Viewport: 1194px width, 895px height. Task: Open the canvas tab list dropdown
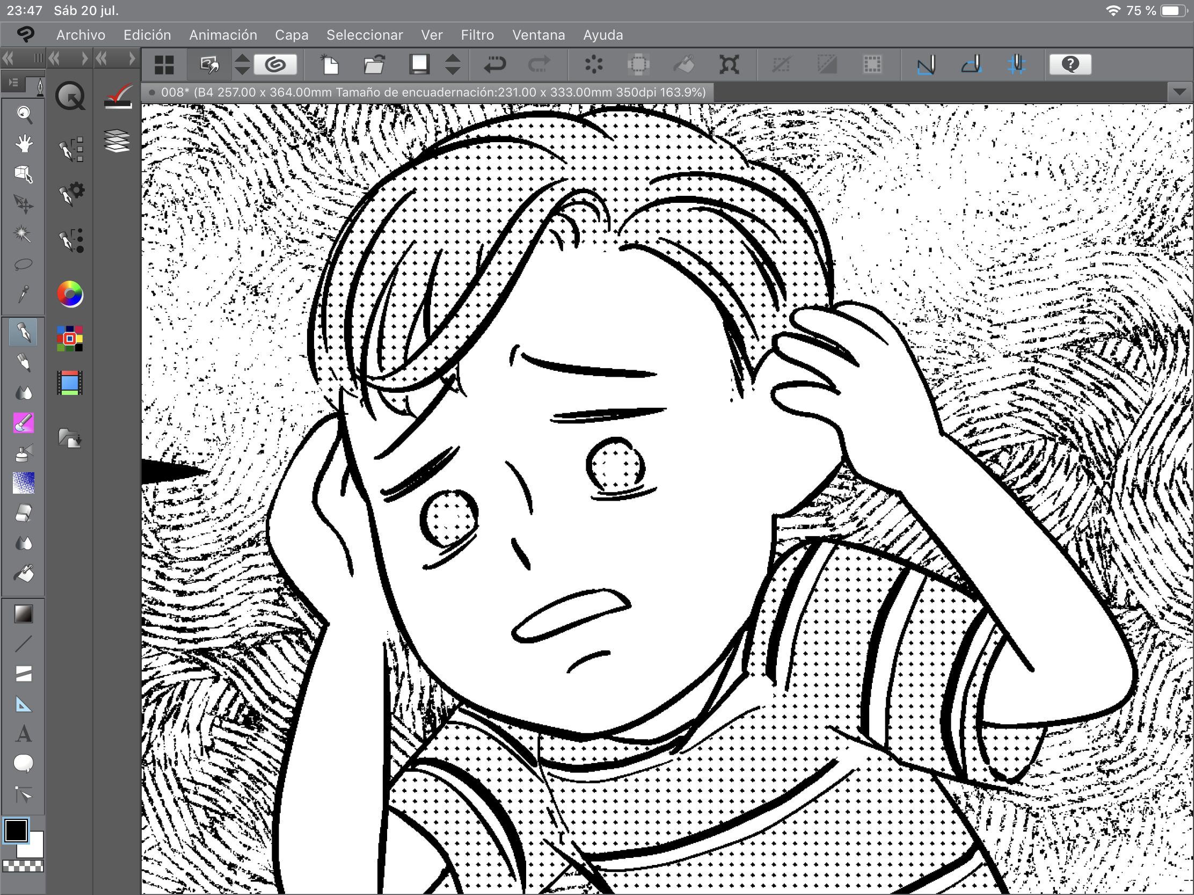tap(1180, 92)
